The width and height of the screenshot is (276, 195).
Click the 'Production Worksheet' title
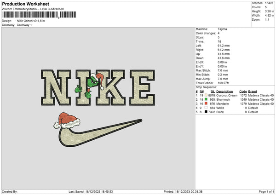(x=25, y=4)
